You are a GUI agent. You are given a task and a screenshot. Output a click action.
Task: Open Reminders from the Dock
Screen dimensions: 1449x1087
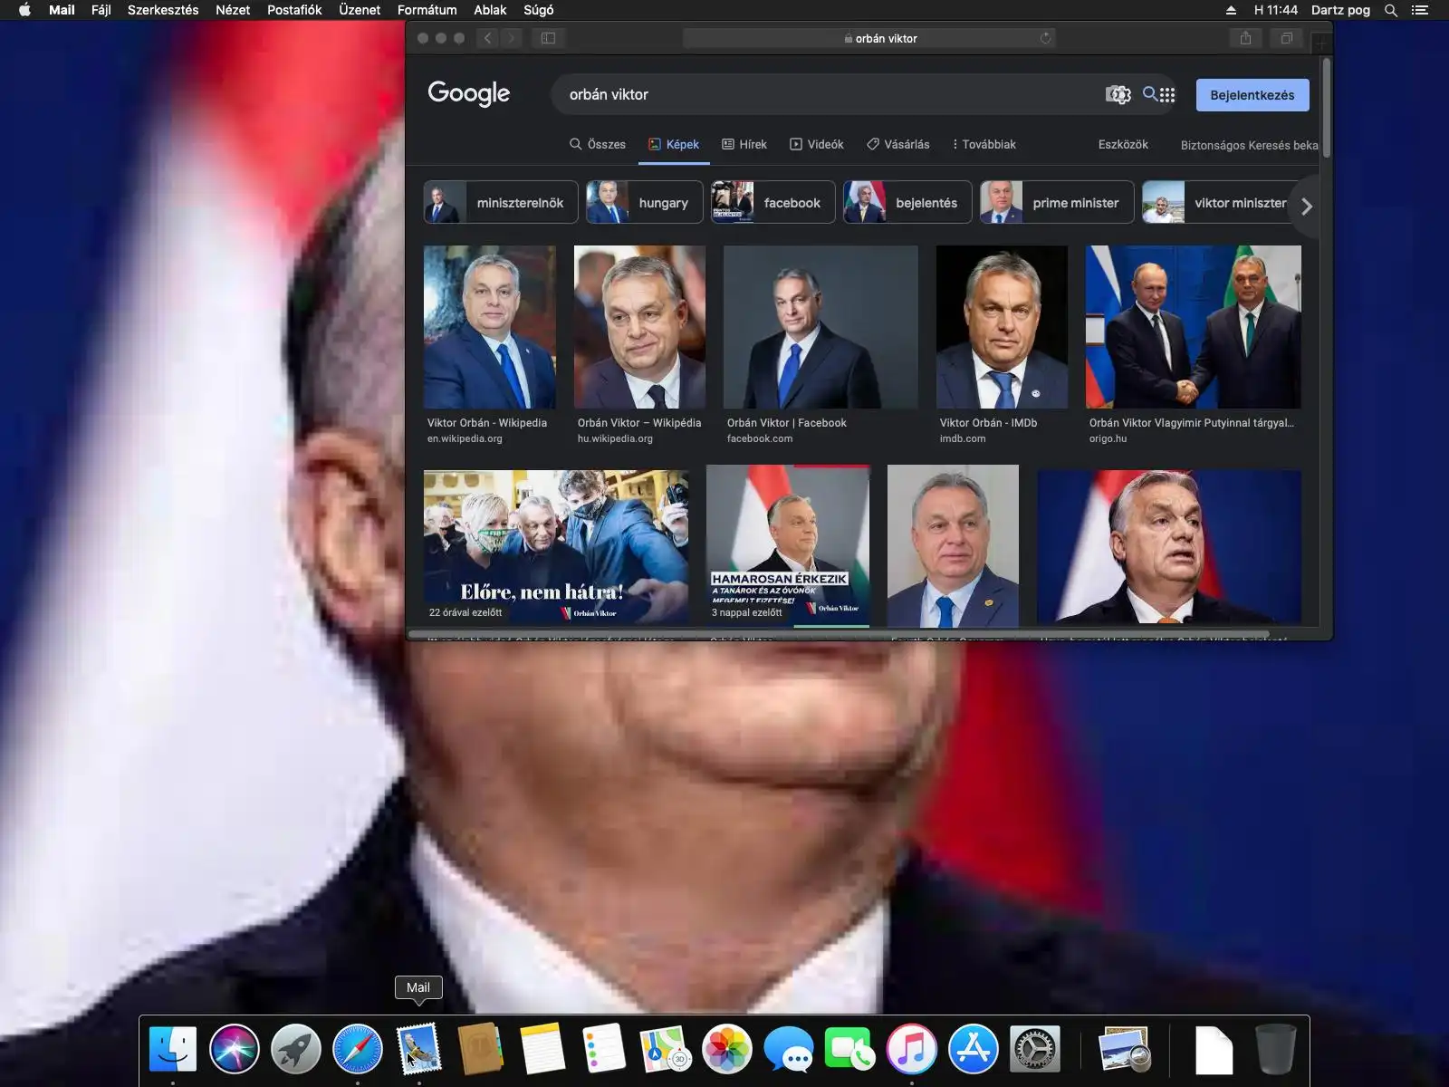pos(603,1049)
